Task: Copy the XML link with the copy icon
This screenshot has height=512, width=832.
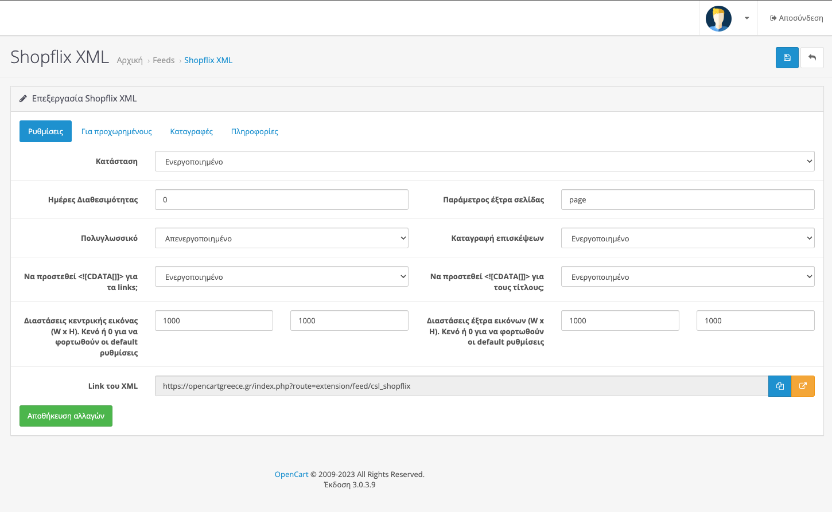Action: (x=780, y=386)
